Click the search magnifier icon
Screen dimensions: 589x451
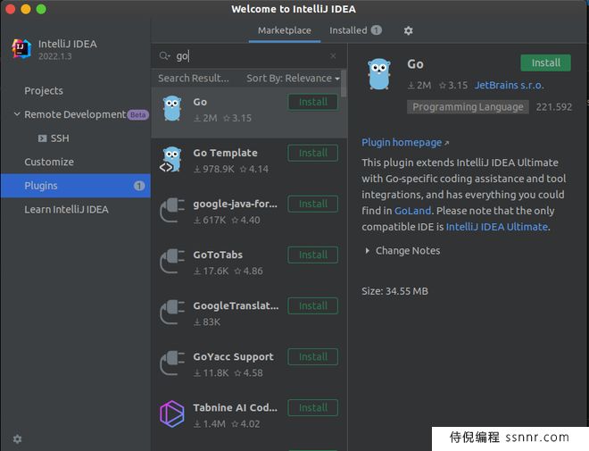point(164,56)
